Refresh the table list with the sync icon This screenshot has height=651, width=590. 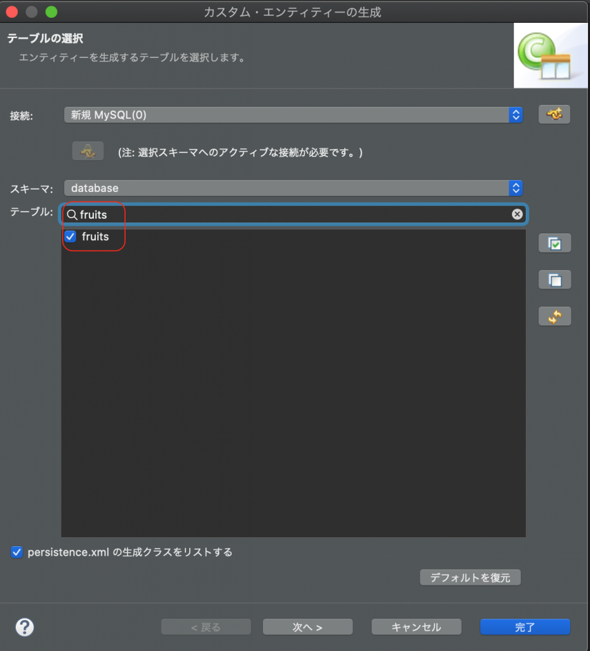click(x=554, y=316)
